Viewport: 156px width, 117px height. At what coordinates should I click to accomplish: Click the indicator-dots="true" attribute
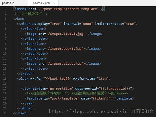(x=115, y=24)
